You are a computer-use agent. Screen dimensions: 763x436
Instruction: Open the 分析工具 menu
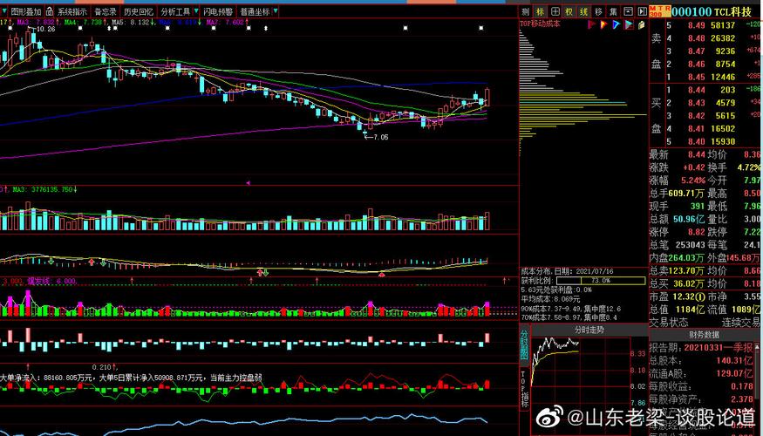point(175,11)
